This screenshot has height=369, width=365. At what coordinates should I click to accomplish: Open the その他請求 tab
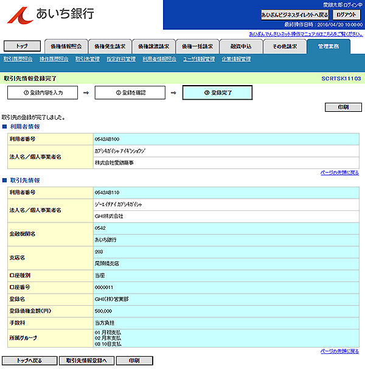285,47
